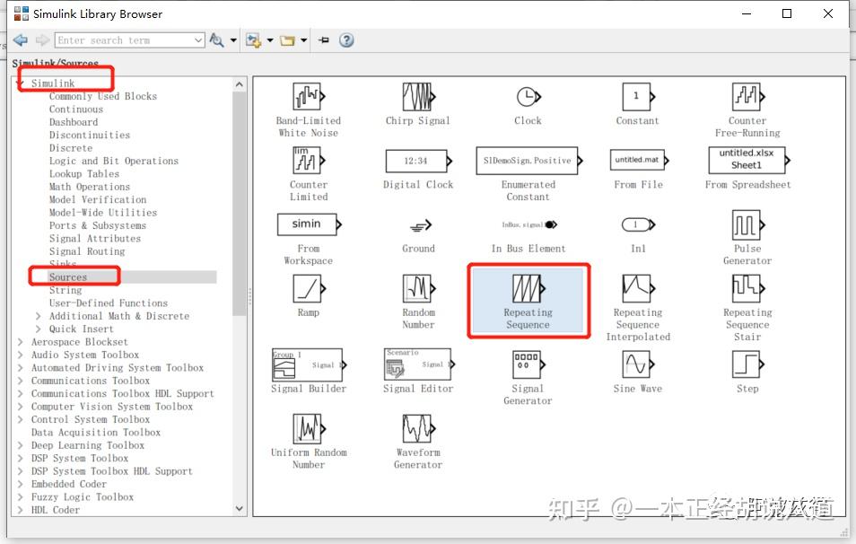Select the Counter Free-Running block
This screenshot has width=856, height=544.
point(748,97)
